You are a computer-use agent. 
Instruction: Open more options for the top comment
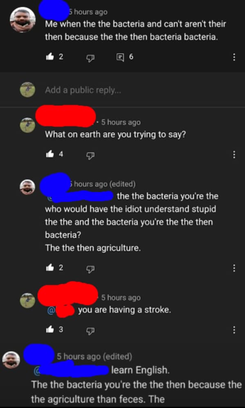point(234,57)
